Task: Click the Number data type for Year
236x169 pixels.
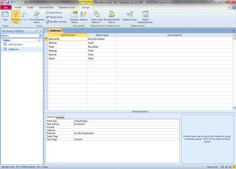Action: [x=102, y=47]
